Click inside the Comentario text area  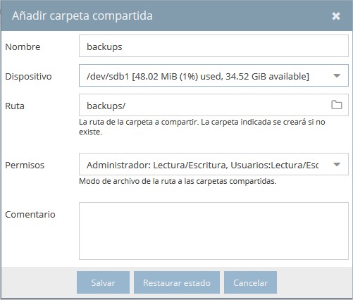point(213,231)
